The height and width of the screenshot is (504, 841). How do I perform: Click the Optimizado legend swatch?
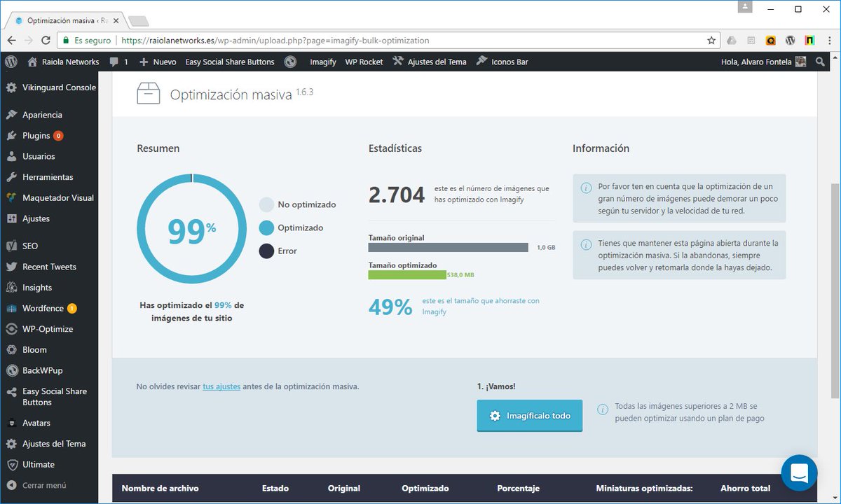[x=266, y=227]
